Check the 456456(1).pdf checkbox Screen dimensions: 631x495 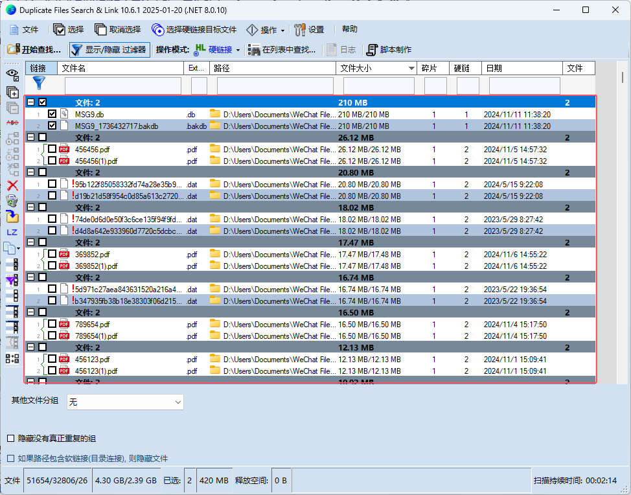click(52, 161)
